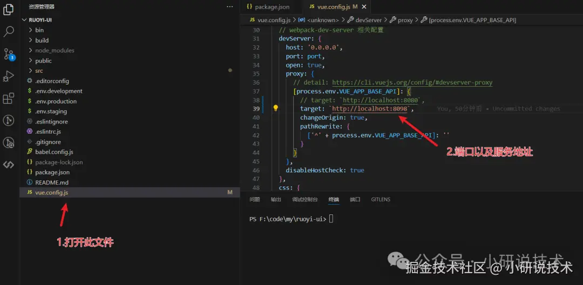583x285 pixels.
Task: Open the .env.development file
Action: pos(59,91)
